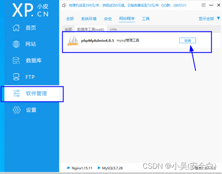The height and width of the screenshot is (174, 222).
Task: Open 软件管理 software management
Action: 32,94
